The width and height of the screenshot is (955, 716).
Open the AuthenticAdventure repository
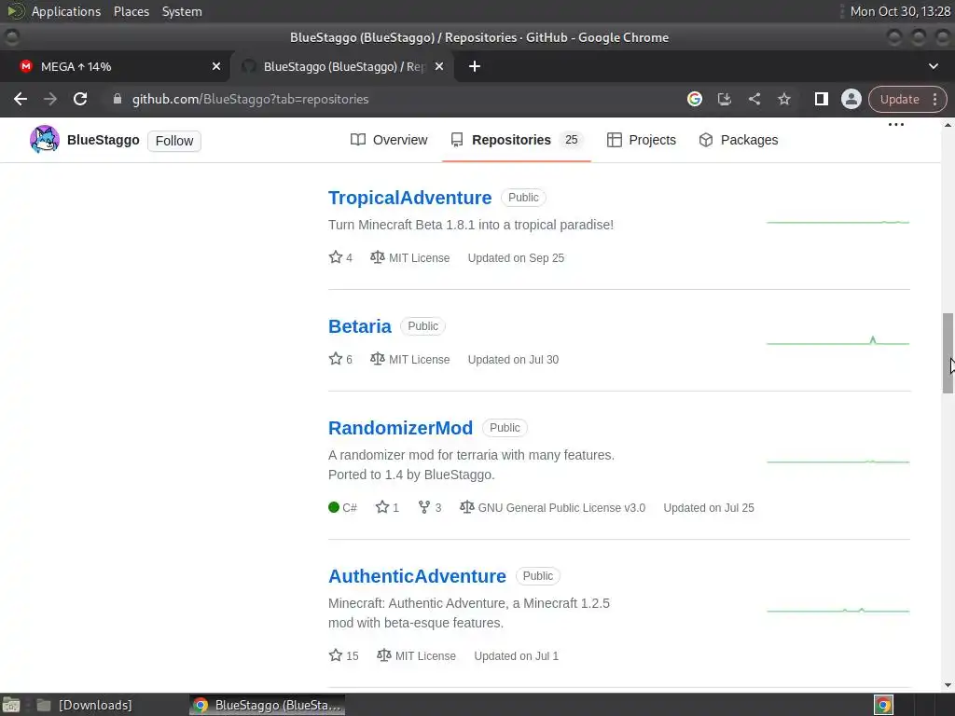pyautogui.click(x=417, y=576)
